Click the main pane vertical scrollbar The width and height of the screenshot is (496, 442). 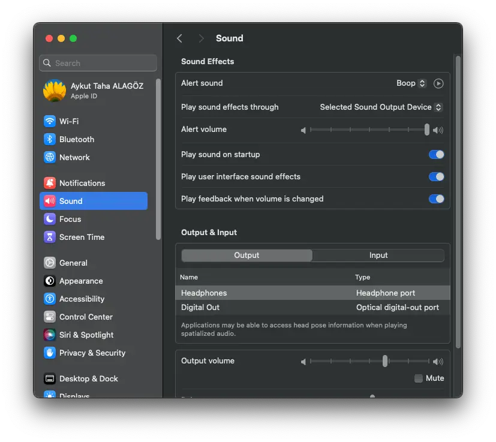tap(458, 203)
